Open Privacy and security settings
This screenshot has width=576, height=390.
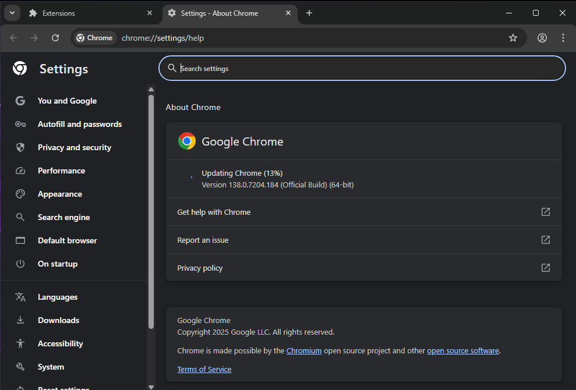pyautogui.click(x=75, y=148)
